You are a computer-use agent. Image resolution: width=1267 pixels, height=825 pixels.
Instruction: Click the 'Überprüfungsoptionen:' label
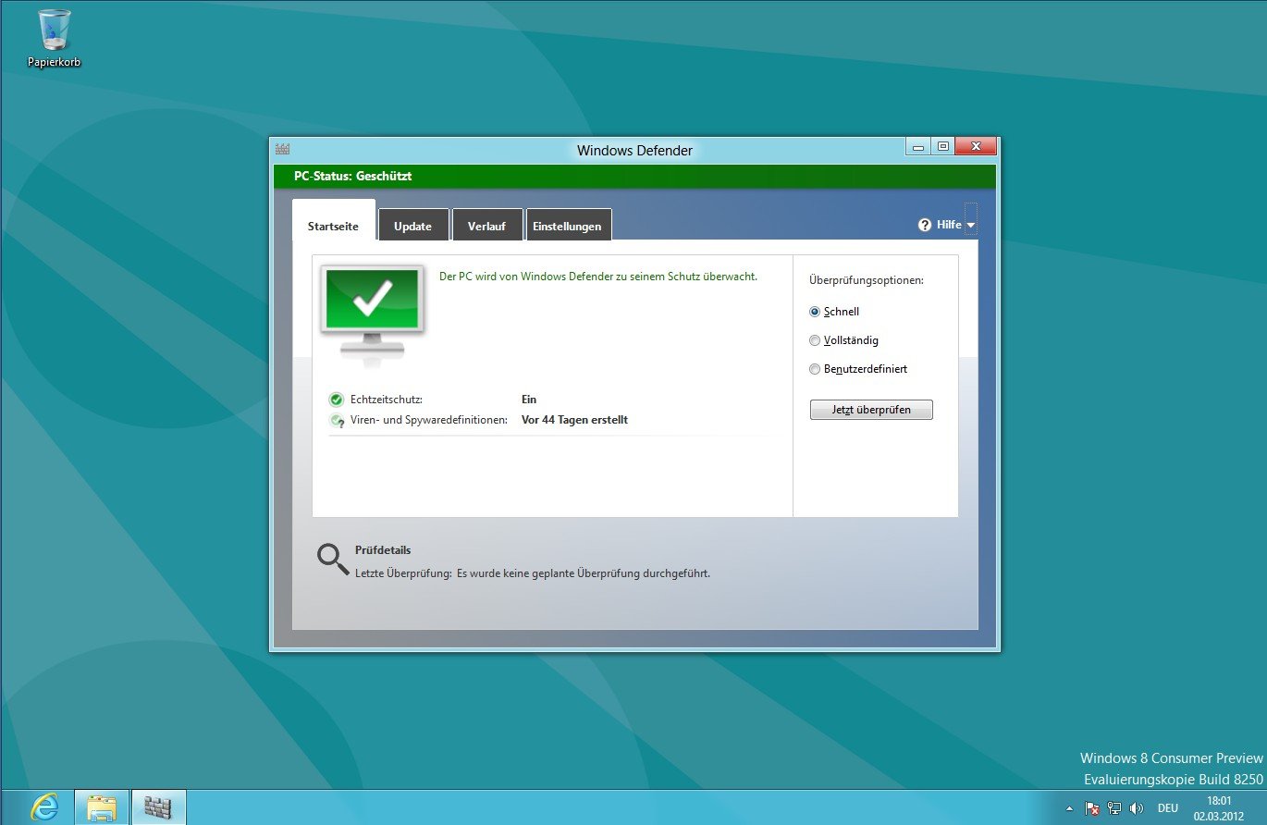pyautogui.click(x=867, y=279)
